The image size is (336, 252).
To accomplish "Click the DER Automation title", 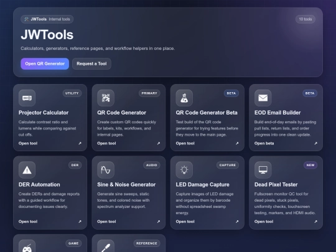I will click(x=39, y=185).
